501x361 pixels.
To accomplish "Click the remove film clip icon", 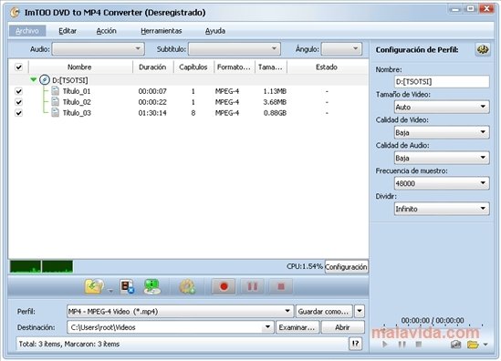I will point(127,286).
